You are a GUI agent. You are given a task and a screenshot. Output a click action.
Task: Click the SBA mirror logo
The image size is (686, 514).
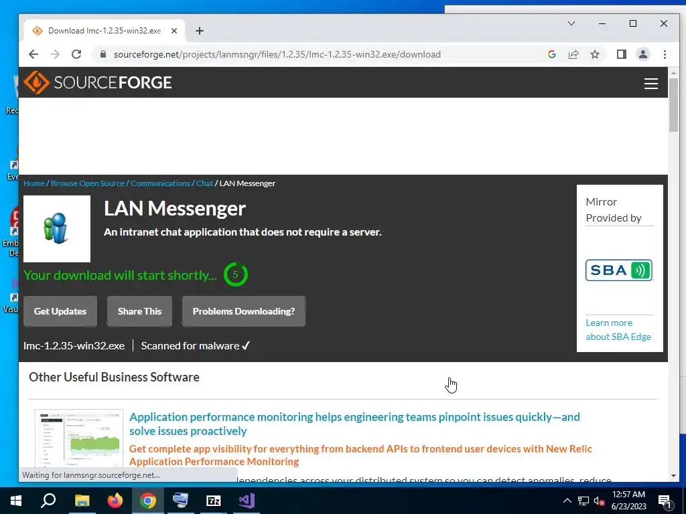(x=618, y=270)
